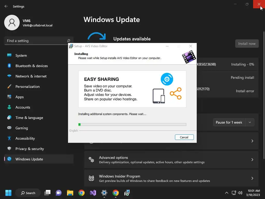Show hidden tray icons chevron
Screen dimensions: 265x199
pos(227,193)
